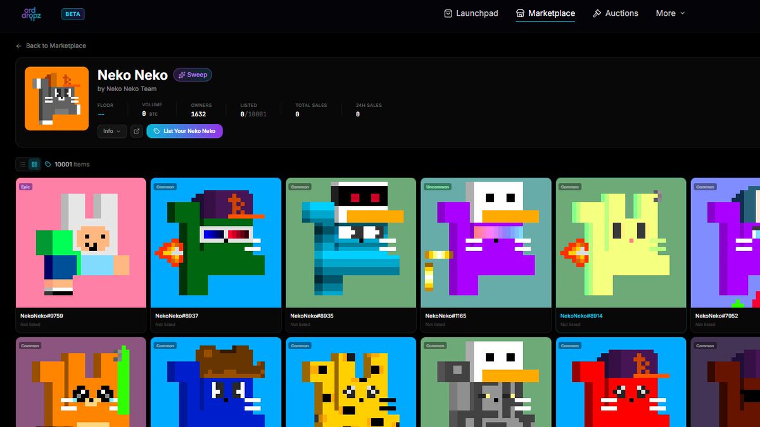
Task: Open the orange cat thumbnail, second row
Action: pyautogui.click(x=80, y=382)
